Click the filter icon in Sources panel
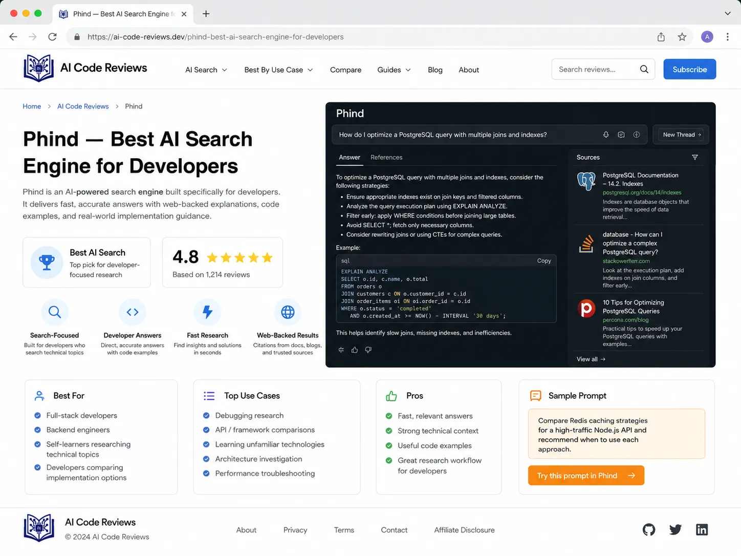This screenshot has height=556, width=741. click(695, 157)
